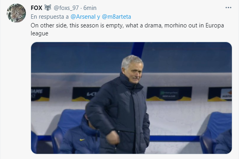Open the @m8arteta mention
Screen dimensions: 239x159
click(116, 16)
